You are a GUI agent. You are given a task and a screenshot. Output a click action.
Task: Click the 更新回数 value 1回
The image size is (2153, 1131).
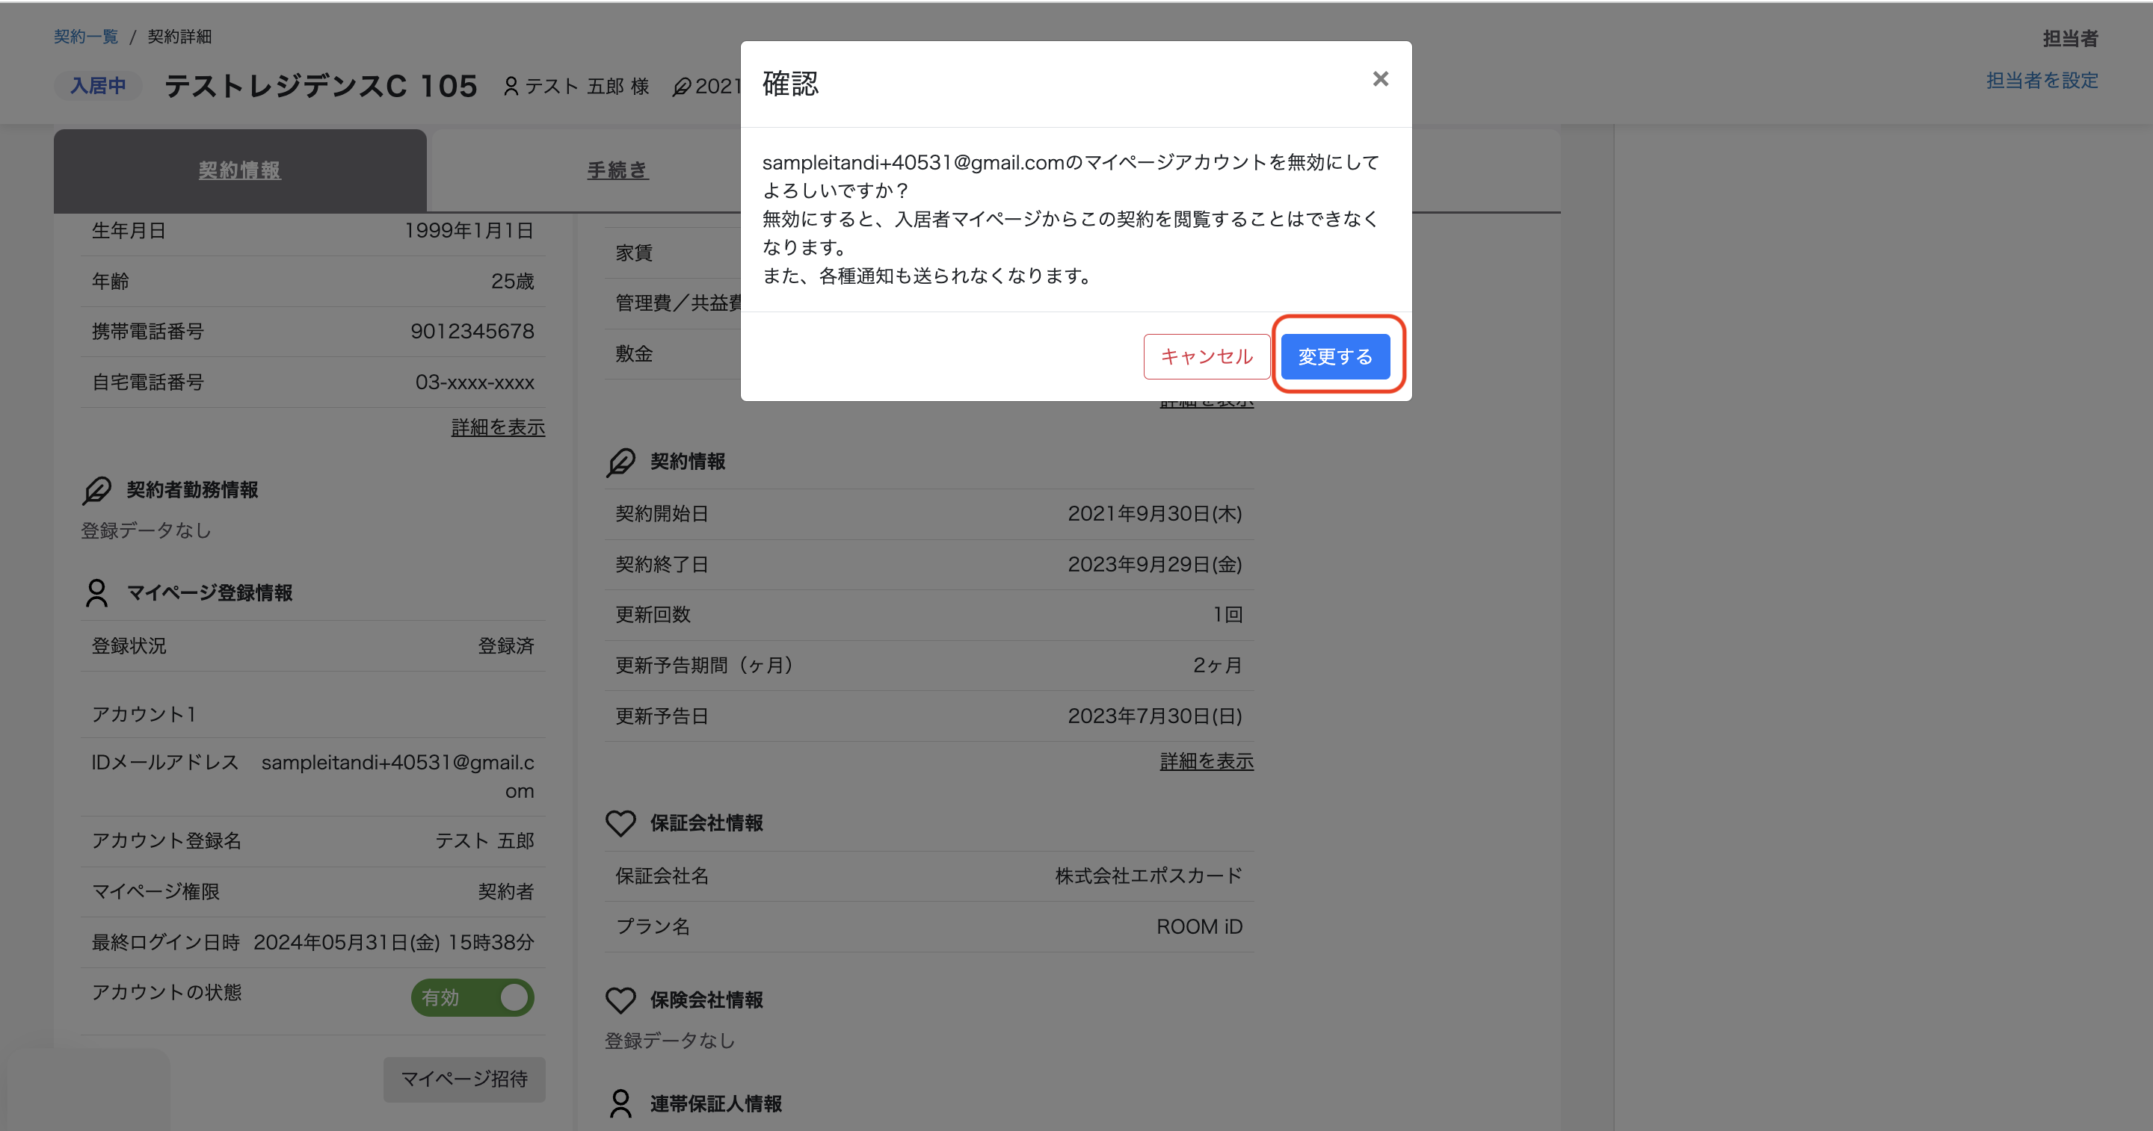[x=1228, y=615]
